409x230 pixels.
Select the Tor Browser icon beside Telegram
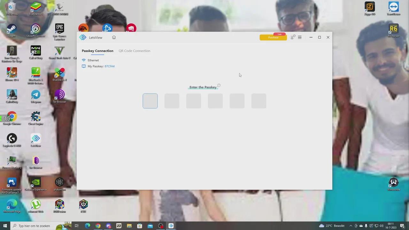click(x=59, y=96)
